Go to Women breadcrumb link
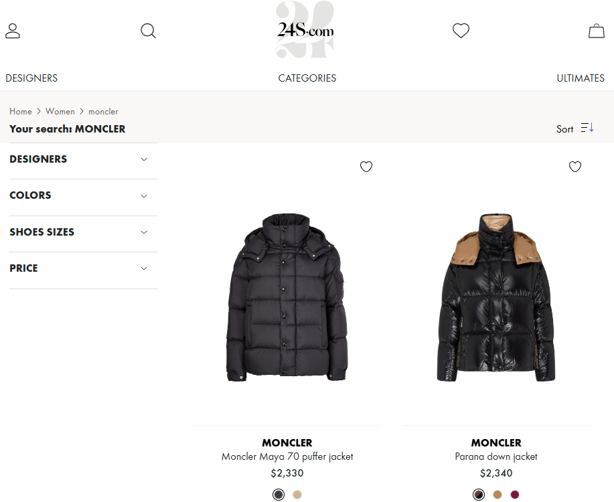614x502 pixels. coord(60,112)
